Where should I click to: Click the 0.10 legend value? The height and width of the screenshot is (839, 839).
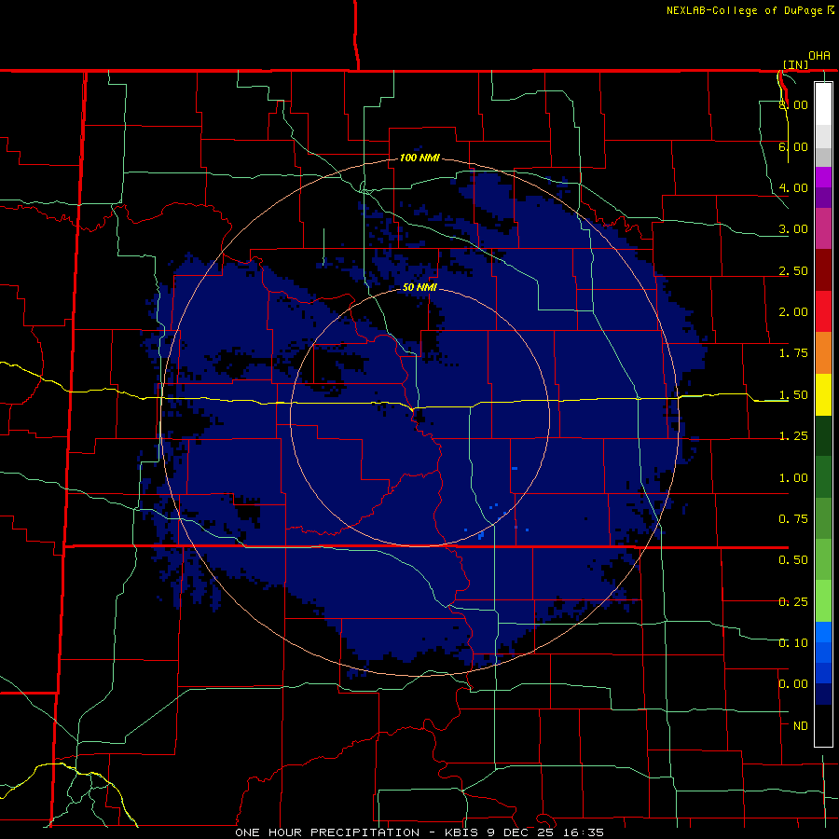pos(793,643)
